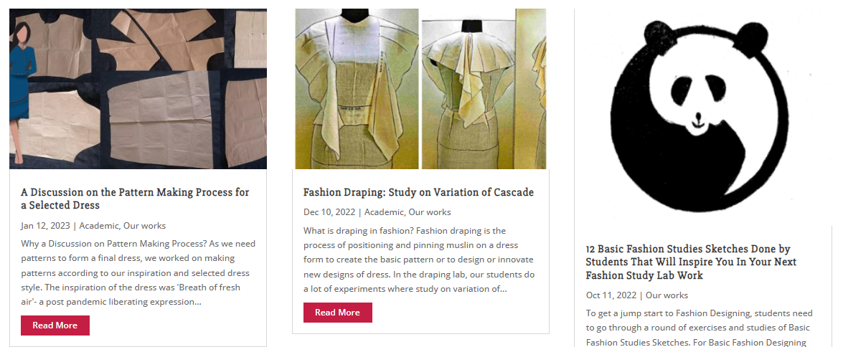Click the Jan 12, 2023 post date
Screen dimensions: 843x347
point(45,225)
